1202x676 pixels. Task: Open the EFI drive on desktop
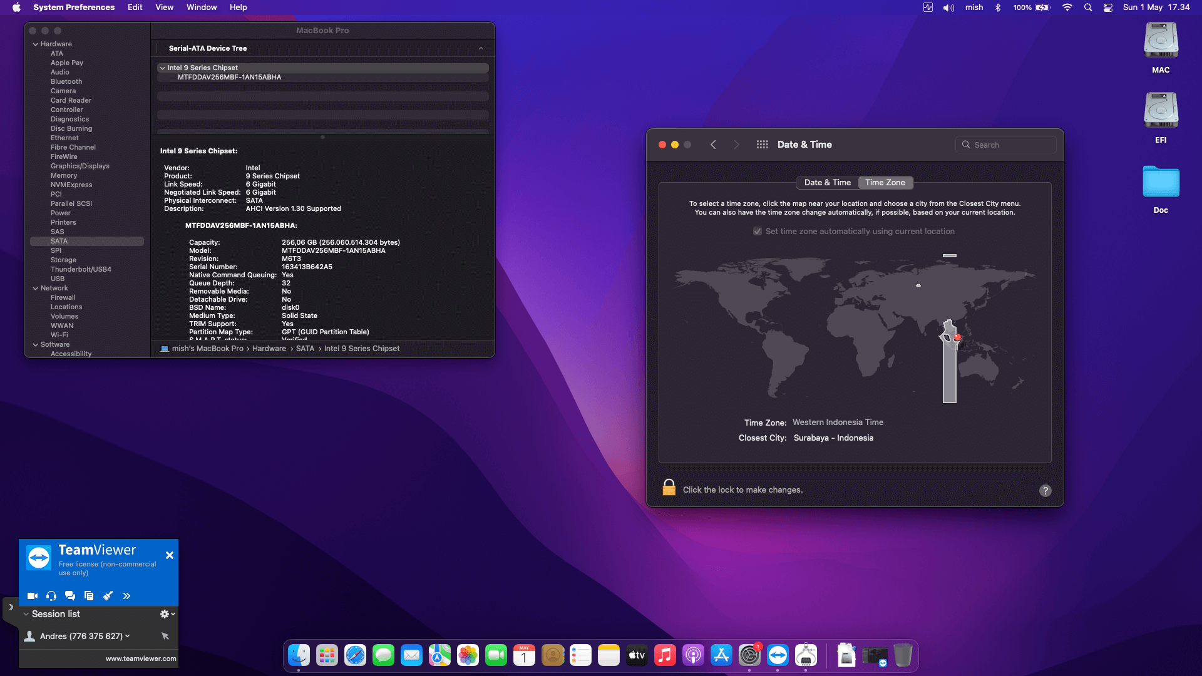click(1161, 118)
